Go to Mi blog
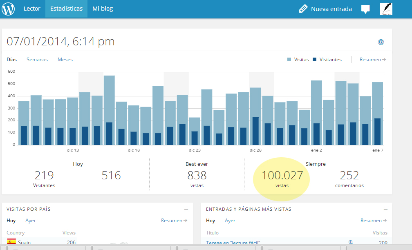This screenshot has height=250, width=412. (103, 9)
